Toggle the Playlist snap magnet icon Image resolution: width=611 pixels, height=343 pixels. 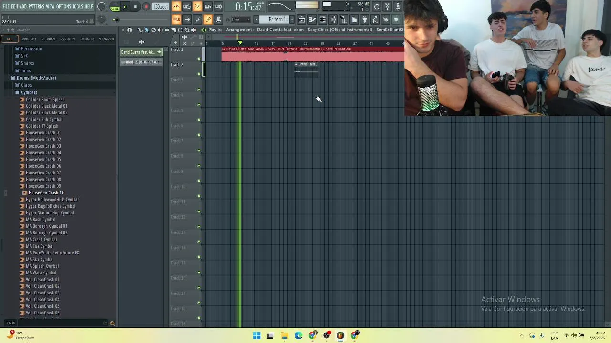coord(129,30)
